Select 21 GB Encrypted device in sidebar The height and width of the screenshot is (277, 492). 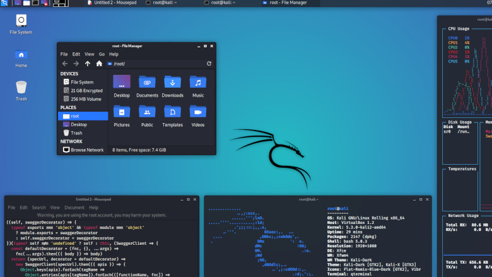point(86,91)
